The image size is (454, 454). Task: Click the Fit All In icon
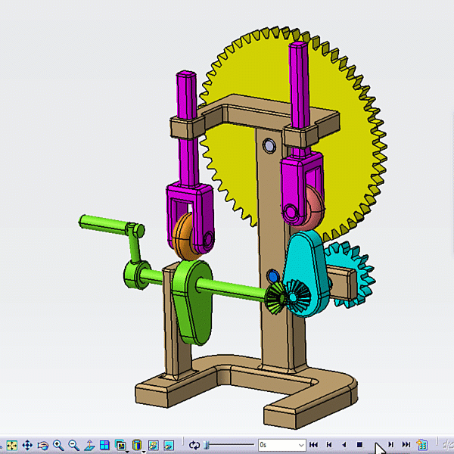pos(12,445)
